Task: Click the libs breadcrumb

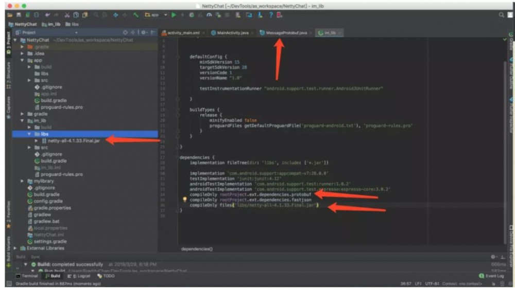Action: 72,24
